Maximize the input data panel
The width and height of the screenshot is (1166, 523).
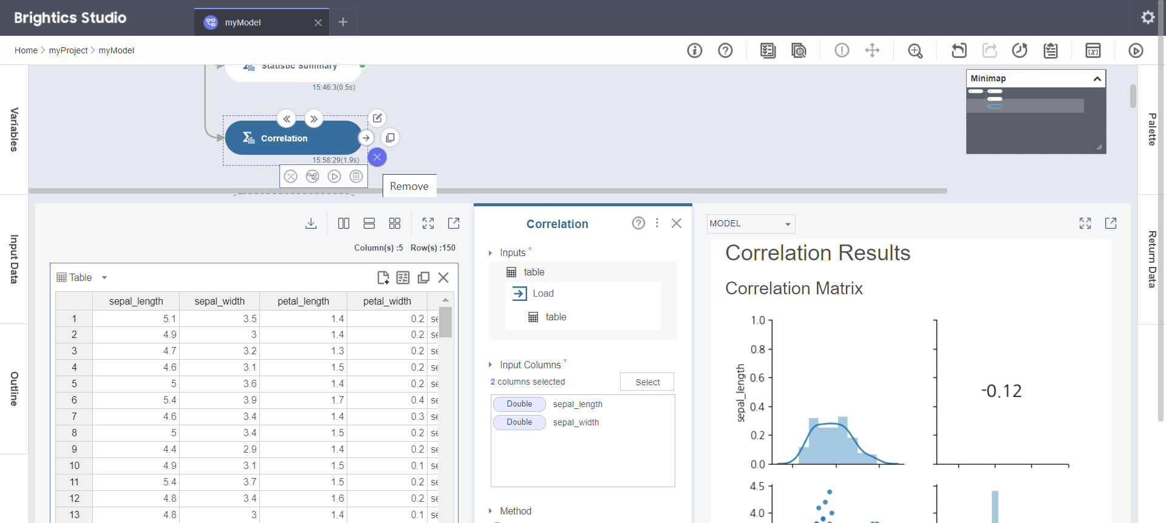pos(428,223)
